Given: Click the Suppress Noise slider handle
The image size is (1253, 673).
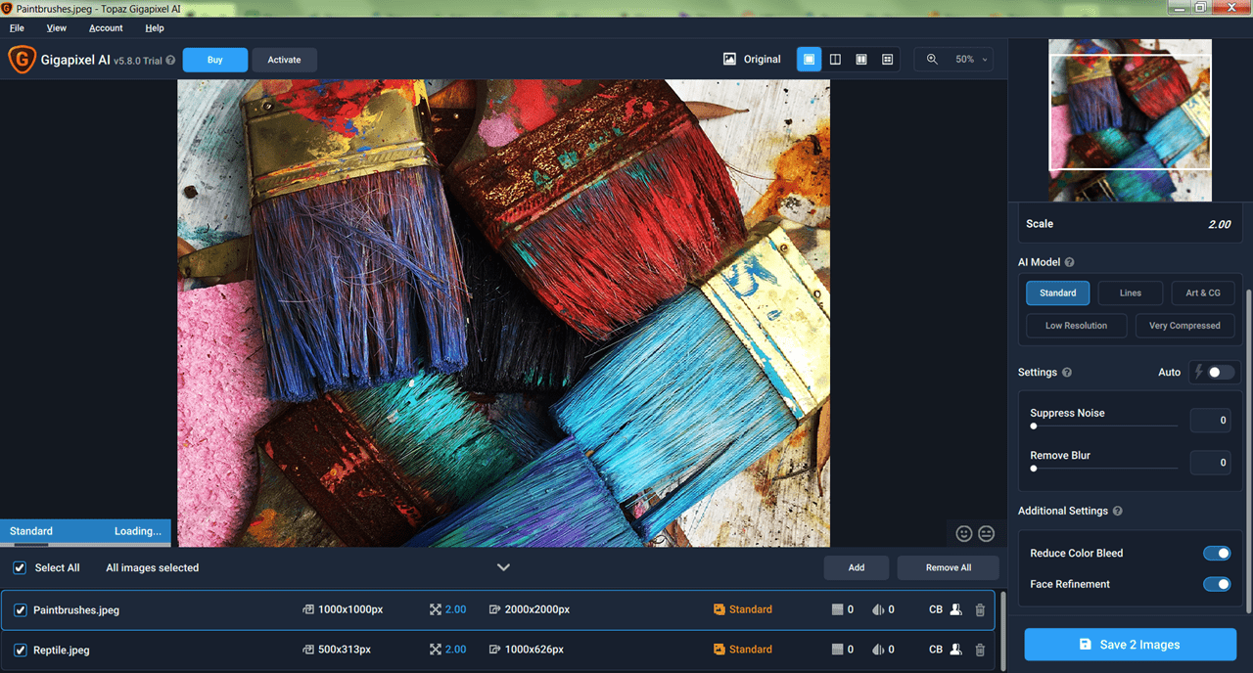Looking at the screenshot, I should 1034,426.
